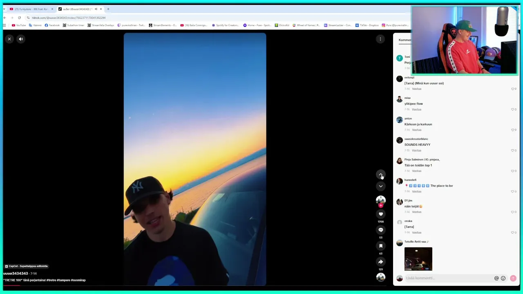The image size is (523, 294).
Task: Like eetusqt's comment
Action: coord(514,89)
